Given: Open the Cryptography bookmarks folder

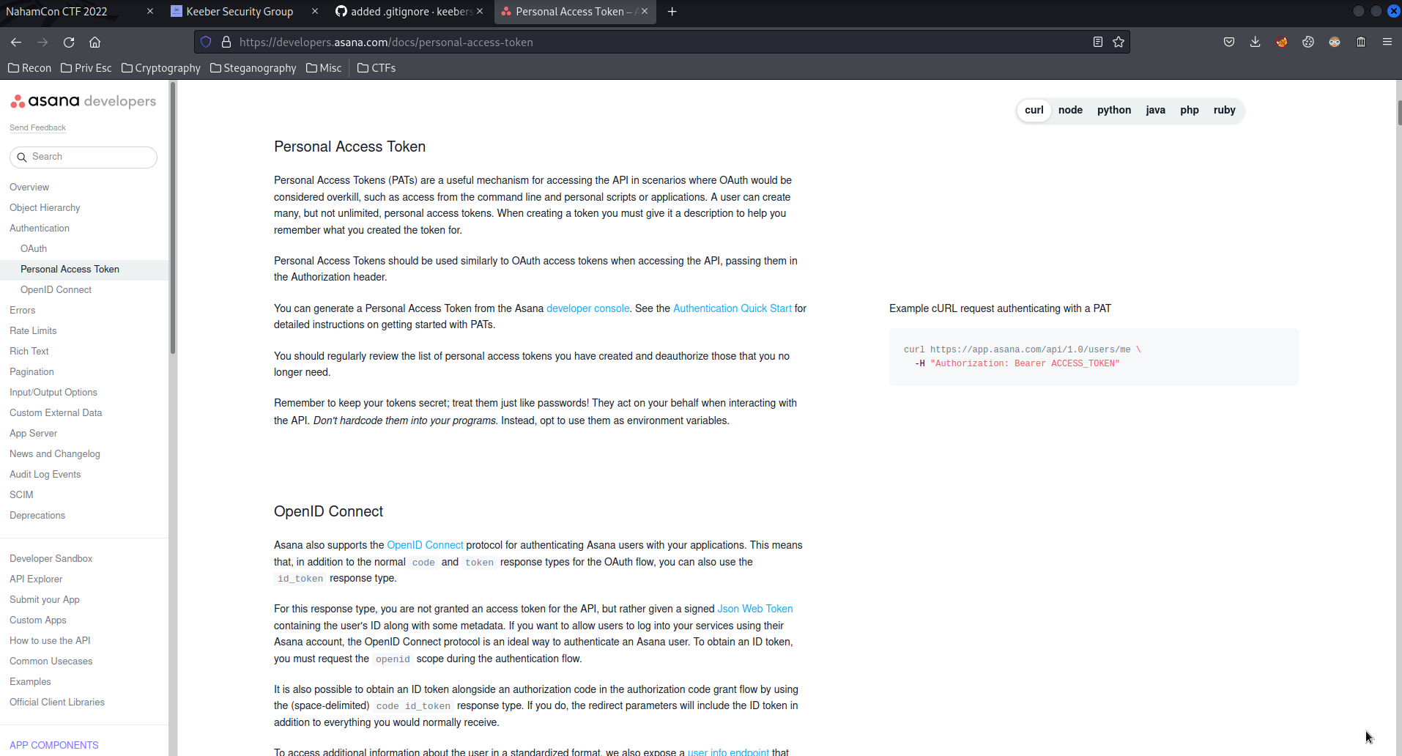Looking at the screenshot, I should [x=160, y=67].
